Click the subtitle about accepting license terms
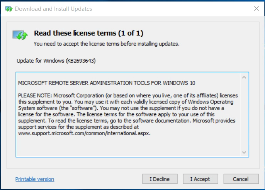265x190 pixels. (107, 44)
